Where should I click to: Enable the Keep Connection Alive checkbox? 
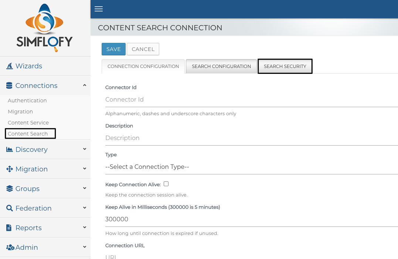coord(166,184)
